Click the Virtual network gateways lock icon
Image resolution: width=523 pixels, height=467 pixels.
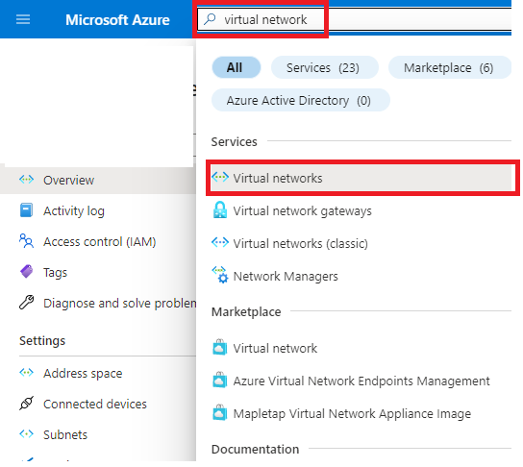tap(220, 210)
